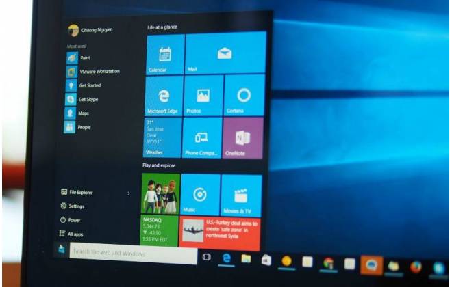Open the Movies & TV tile
The image size is (452, 287).
241,195
